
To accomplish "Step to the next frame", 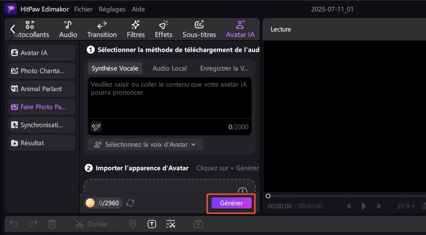I will (379, 206).
